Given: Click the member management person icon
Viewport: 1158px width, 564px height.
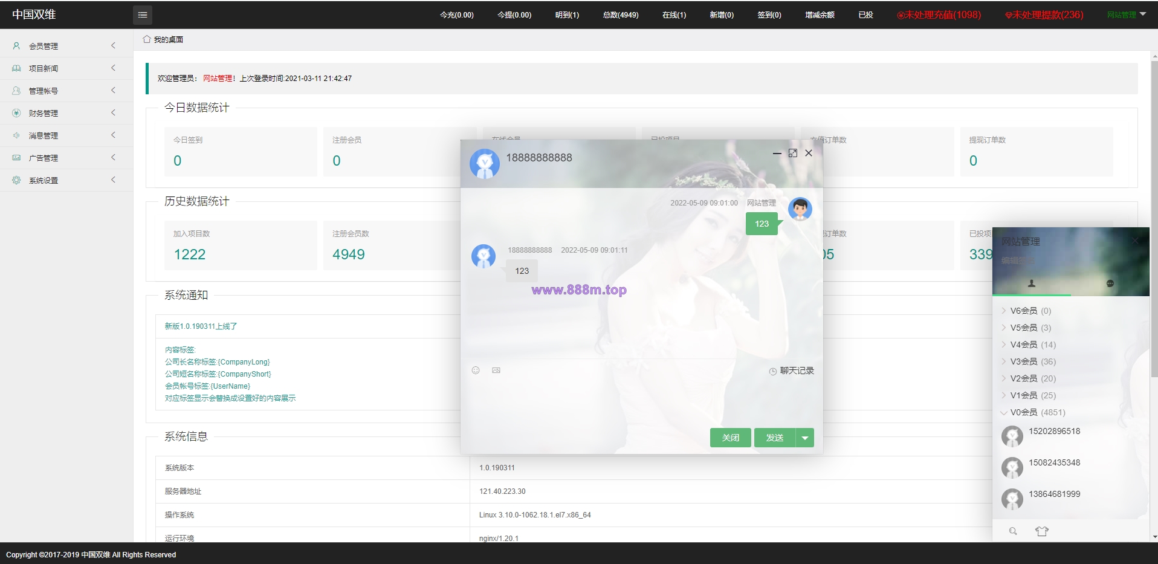Looking at the screenshot, I should point(16,46).
